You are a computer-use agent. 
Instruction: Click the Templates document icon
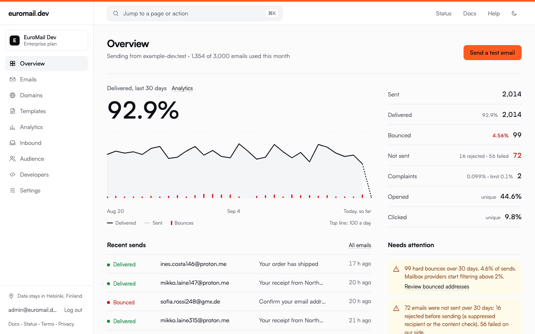[x=13, y=111]
